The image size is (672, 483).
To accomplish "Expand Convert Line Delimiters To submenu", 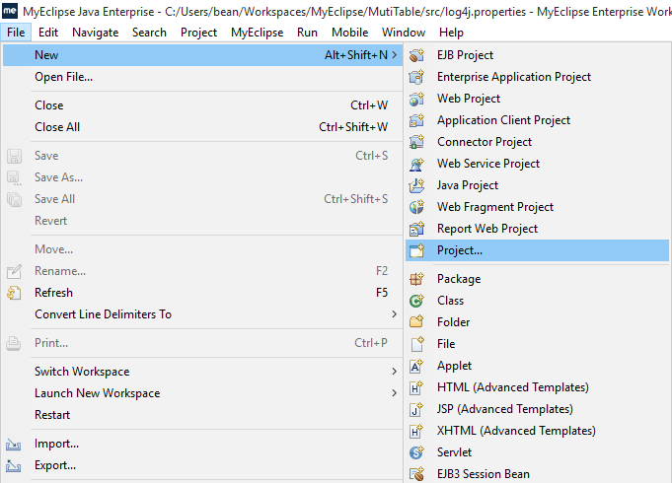I will [394, 314].
